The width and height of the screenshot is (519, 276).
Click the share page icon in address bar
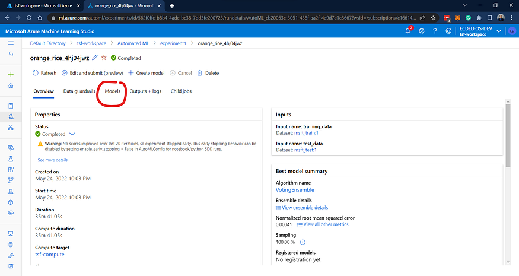422,18
